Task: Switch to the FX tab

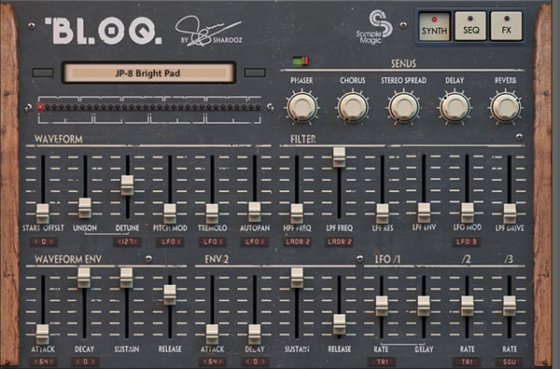Action: (507, 26)
